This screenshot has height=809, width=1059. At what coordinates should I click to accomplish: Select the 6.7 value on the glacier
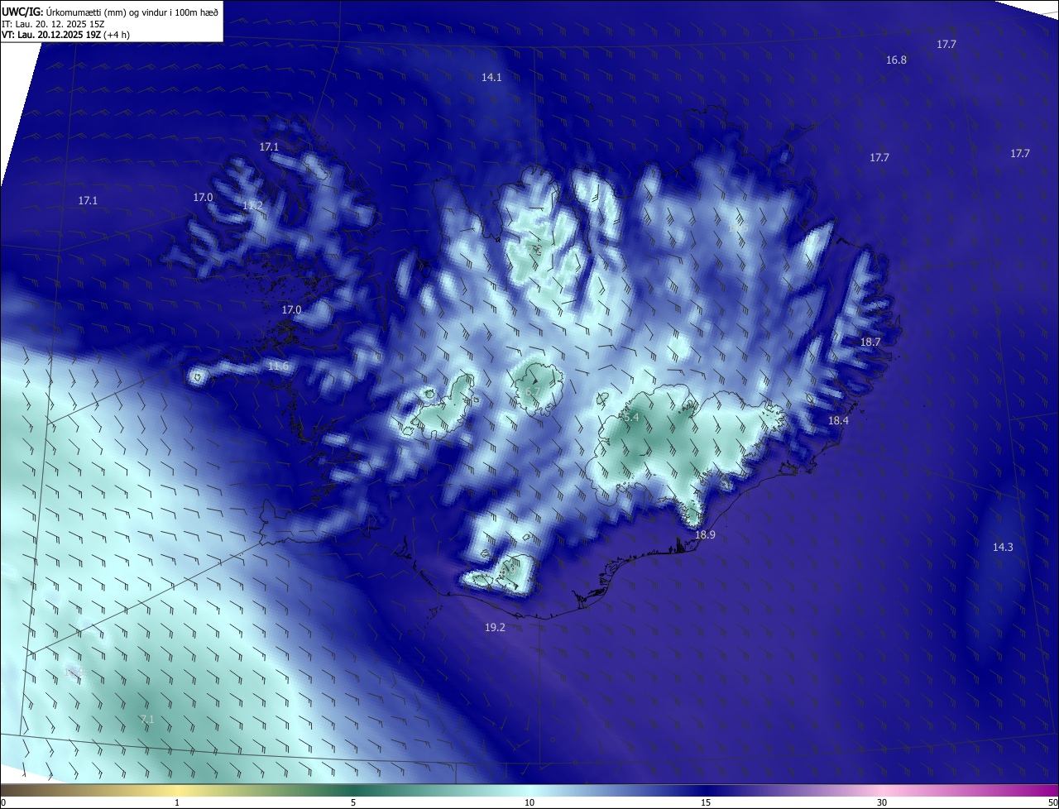point(531,392)
